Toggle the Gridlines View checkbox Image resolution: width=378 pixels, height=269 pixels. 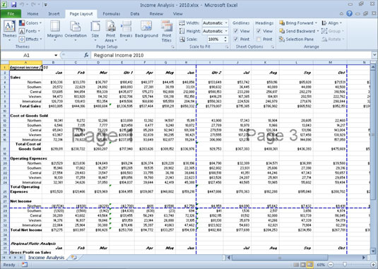tap(236, 31)
